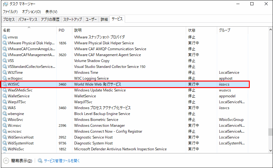Click the gear icon beside vmvss
Image resolution: width=273 pixels, height=168 pixels.
(5, 37)
